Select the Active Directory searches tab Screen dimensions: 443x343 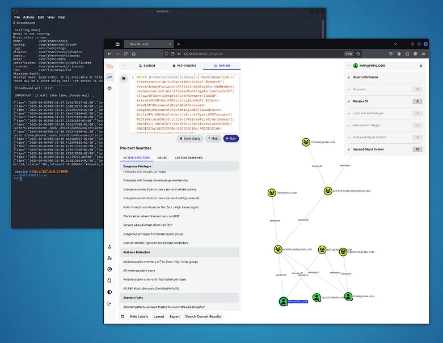(137, 157)
